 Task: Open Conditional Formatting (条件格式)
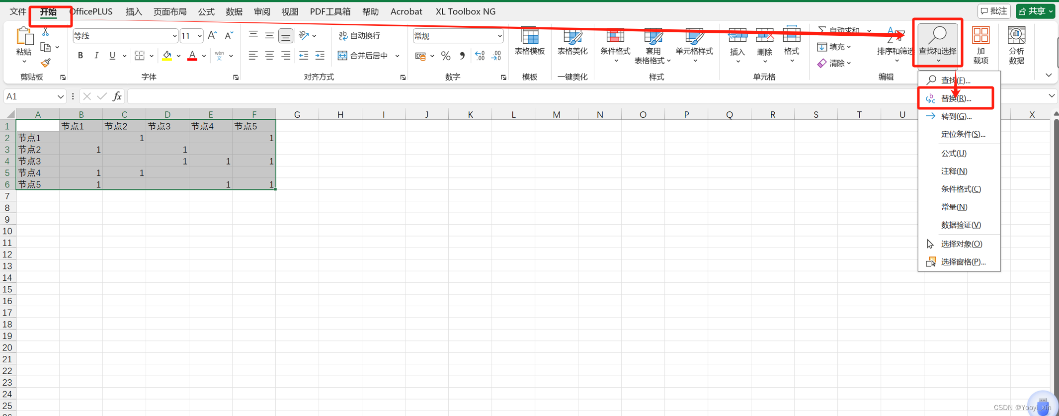[615, 46]
